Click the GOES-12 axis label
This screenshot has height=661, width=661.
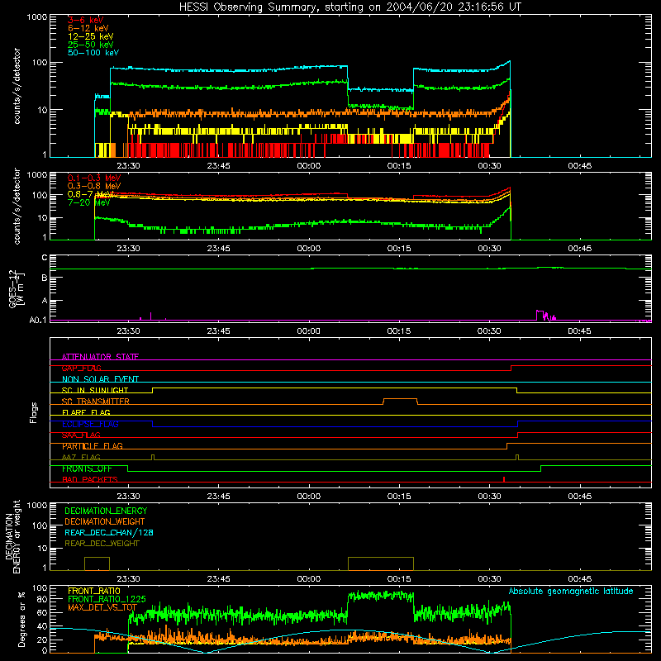click(x=15, y=288)
